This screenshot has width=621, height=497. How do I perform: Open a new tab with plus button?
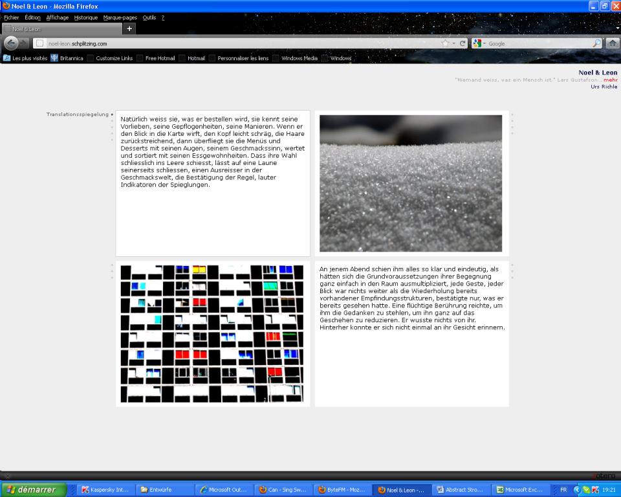[x=129, y=28]
